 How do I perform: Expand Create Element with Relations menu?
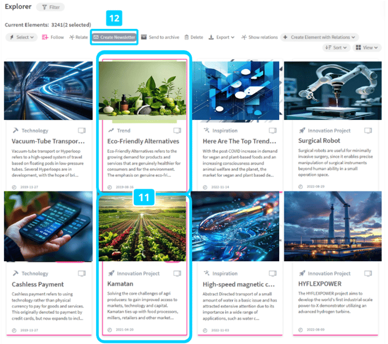[x=320, y=37]
